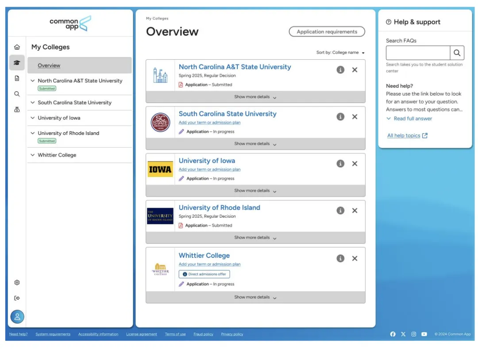
Task: Open University of Iowa title link
Action: pos(207,161)
